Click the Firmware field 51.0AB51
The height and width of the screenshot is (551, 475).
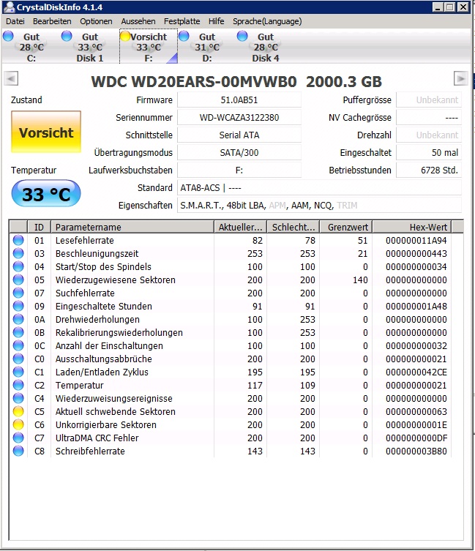click(239, 100)
